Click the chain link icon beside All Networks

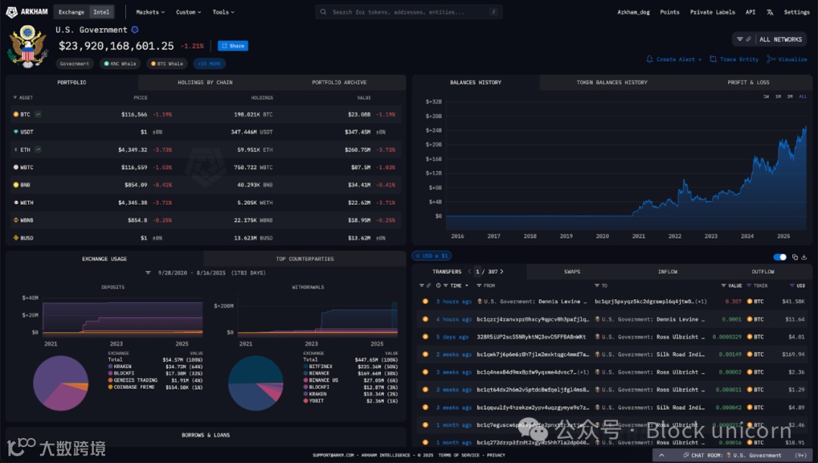point(748,39)
